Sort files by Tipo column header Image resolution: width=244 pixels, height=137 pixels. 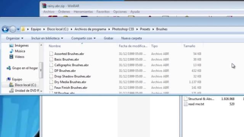[154, 46]
